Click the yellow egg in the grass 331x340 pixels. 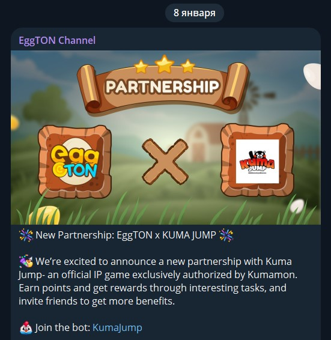(x=44, y=215)
